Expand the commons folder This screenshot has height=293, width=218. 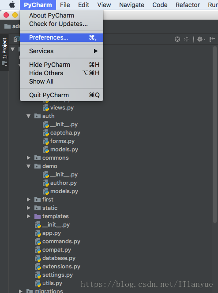29,158
